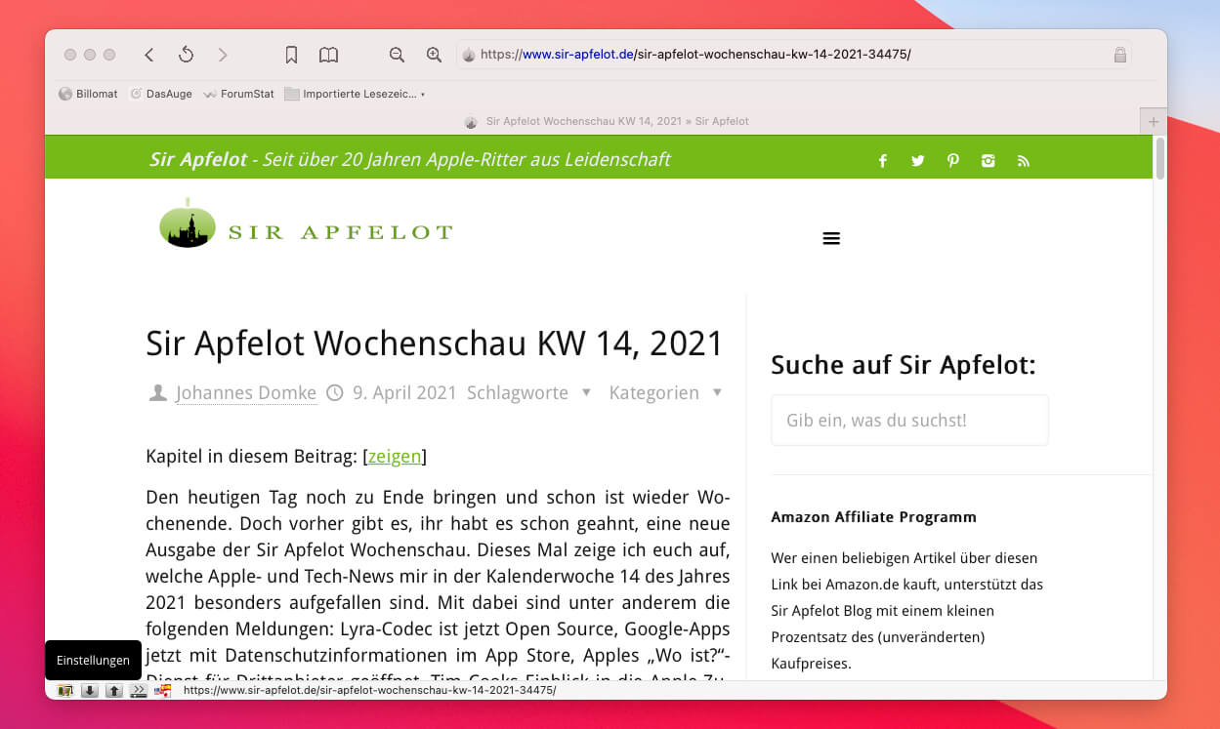
Task: Click the bookmark ribbon icon in the toolbar
Action: coord(291,56)
